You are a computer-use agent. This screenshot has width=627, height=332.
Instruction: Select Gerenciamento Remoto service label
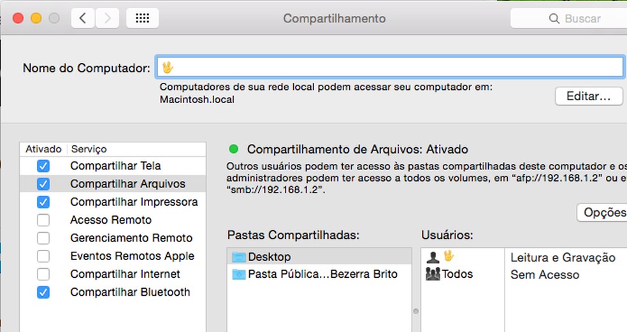131,238
